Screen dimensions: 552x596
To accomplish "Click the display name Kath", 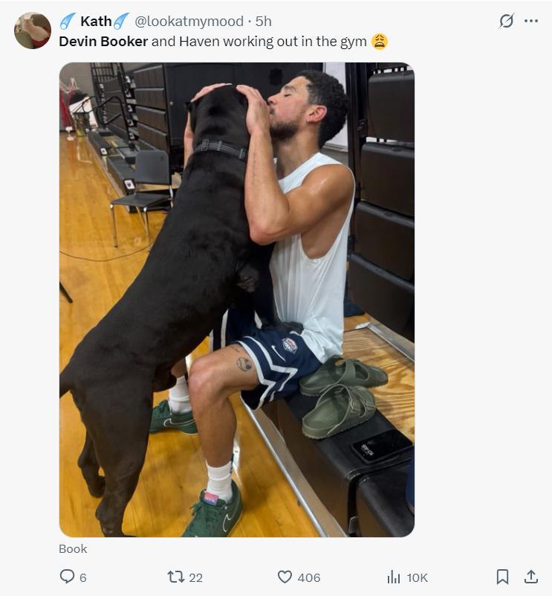I will (x=95, y=21).
